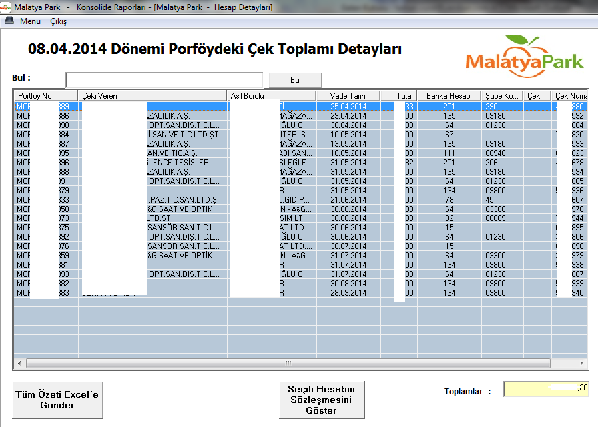The width and height of the screenshot is (598, 427).
Task: Select the row dated 16.05.2014
Action: tap(300, 153)
